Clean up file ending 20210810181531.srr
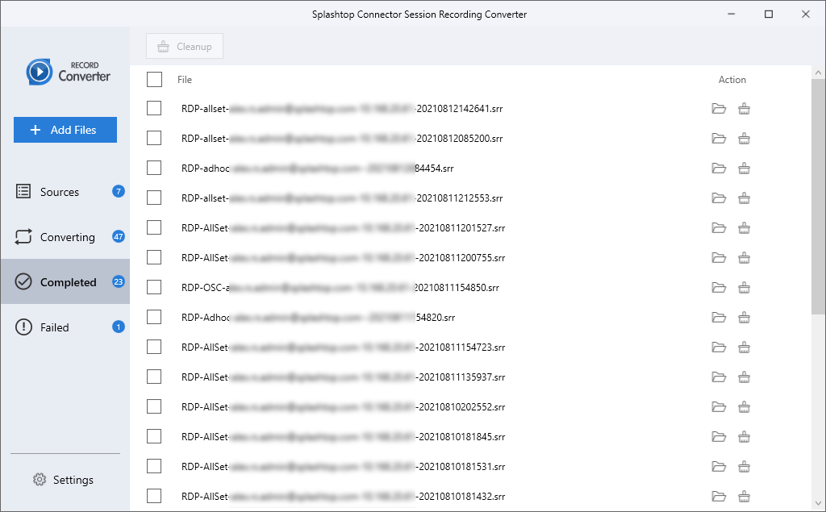The height and width of the screenshot is (512, 826). point(744,467)
